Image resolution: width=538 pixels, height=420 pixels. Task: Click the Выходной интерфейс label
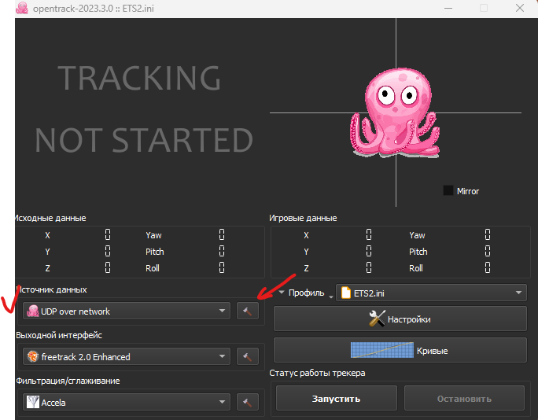[59, 335]
